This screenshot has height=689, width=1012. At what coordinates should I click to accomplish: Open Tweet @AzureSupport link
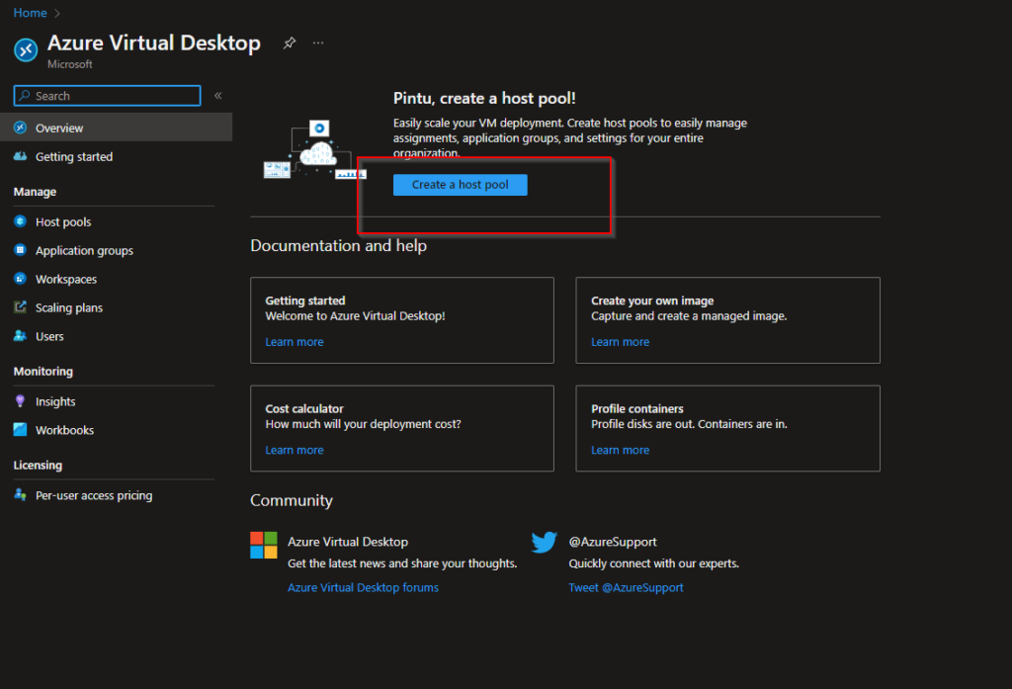pos(626,587)
